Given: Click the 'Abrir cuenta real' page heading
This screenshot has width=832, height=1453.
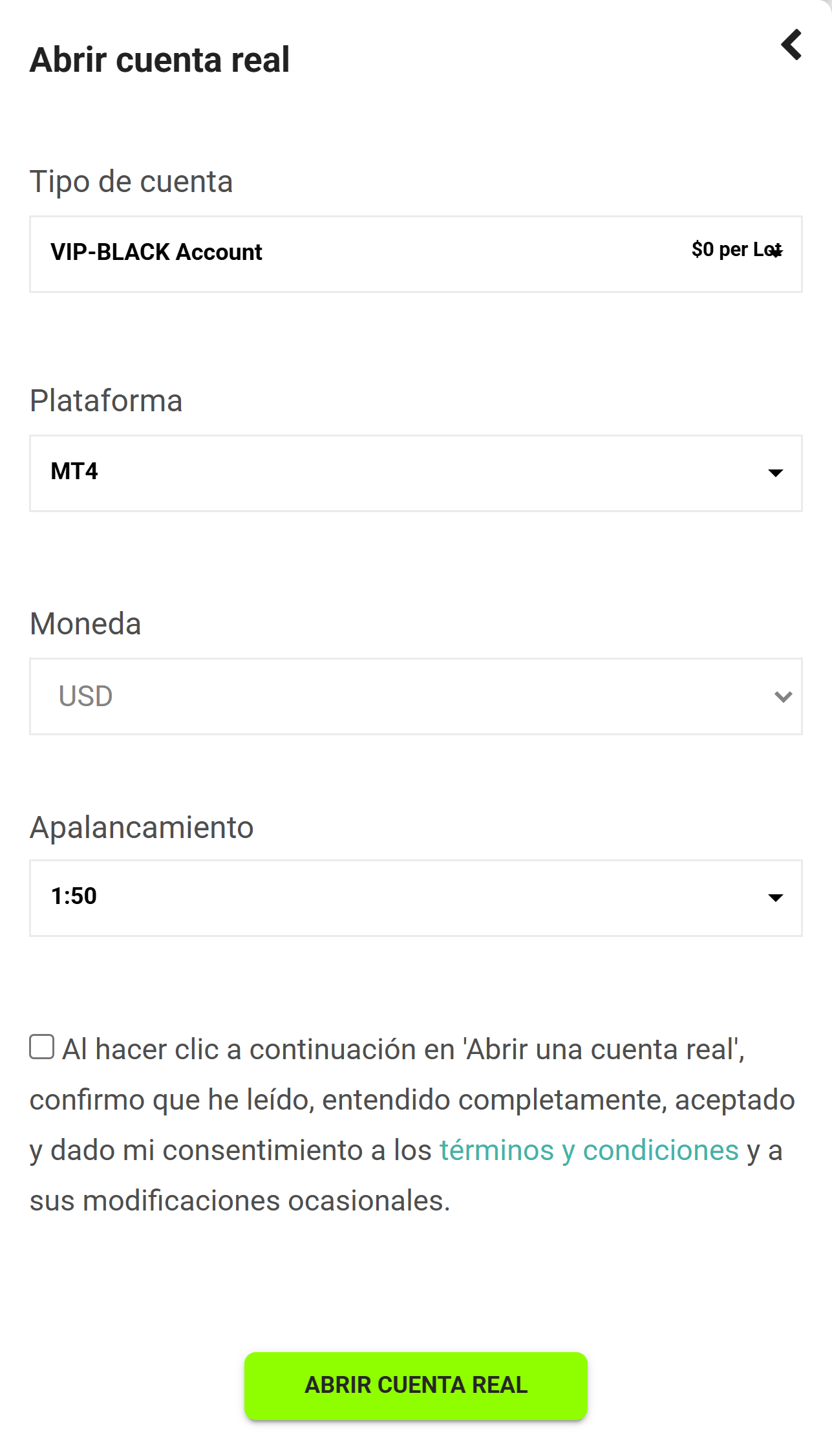Looking at the screenshot, I should 160,60.
